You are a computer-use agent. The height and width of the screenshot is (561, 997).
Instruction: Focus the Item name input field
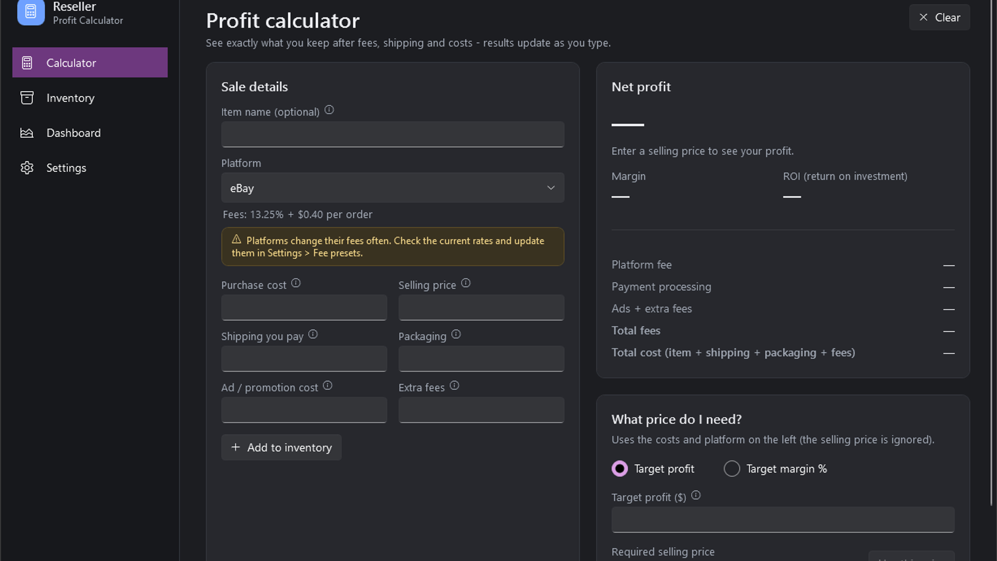click(x=393, y=134)
